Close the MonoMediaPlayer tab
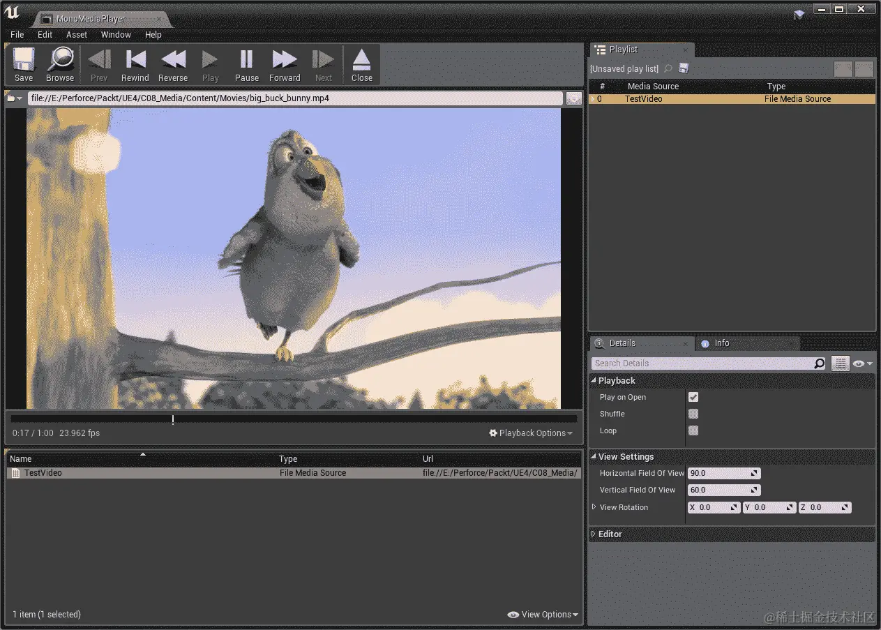Viewport: 881px width, 630px height. 159,19
